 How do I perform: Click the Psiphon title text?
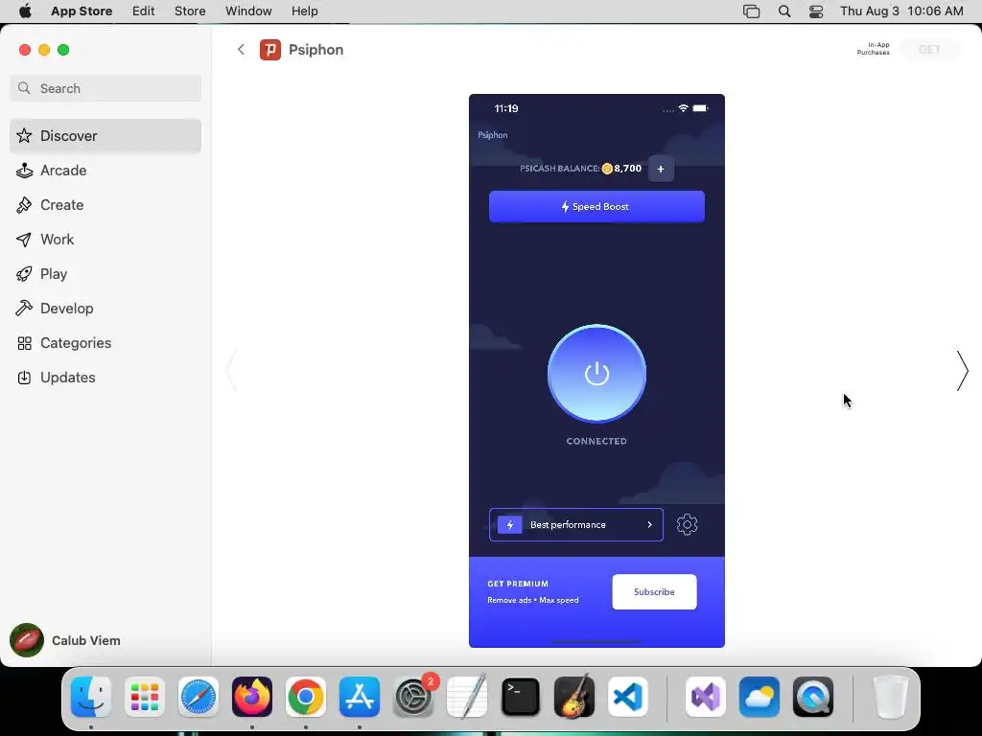[316, 50]
